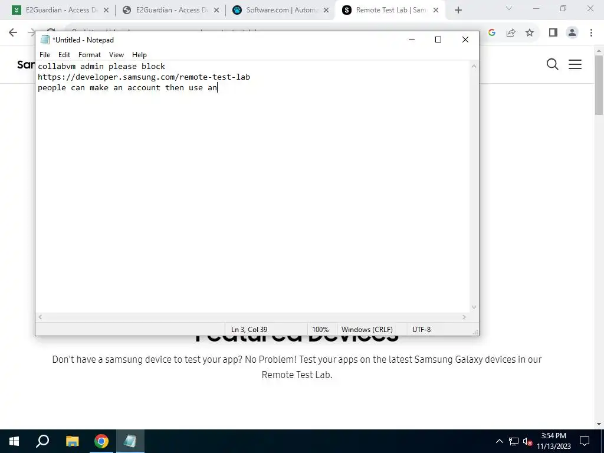Image resolution: width=604 pixels, height=453 pixels.
Task: Switch to the Software.com tab
Action: 281,10
